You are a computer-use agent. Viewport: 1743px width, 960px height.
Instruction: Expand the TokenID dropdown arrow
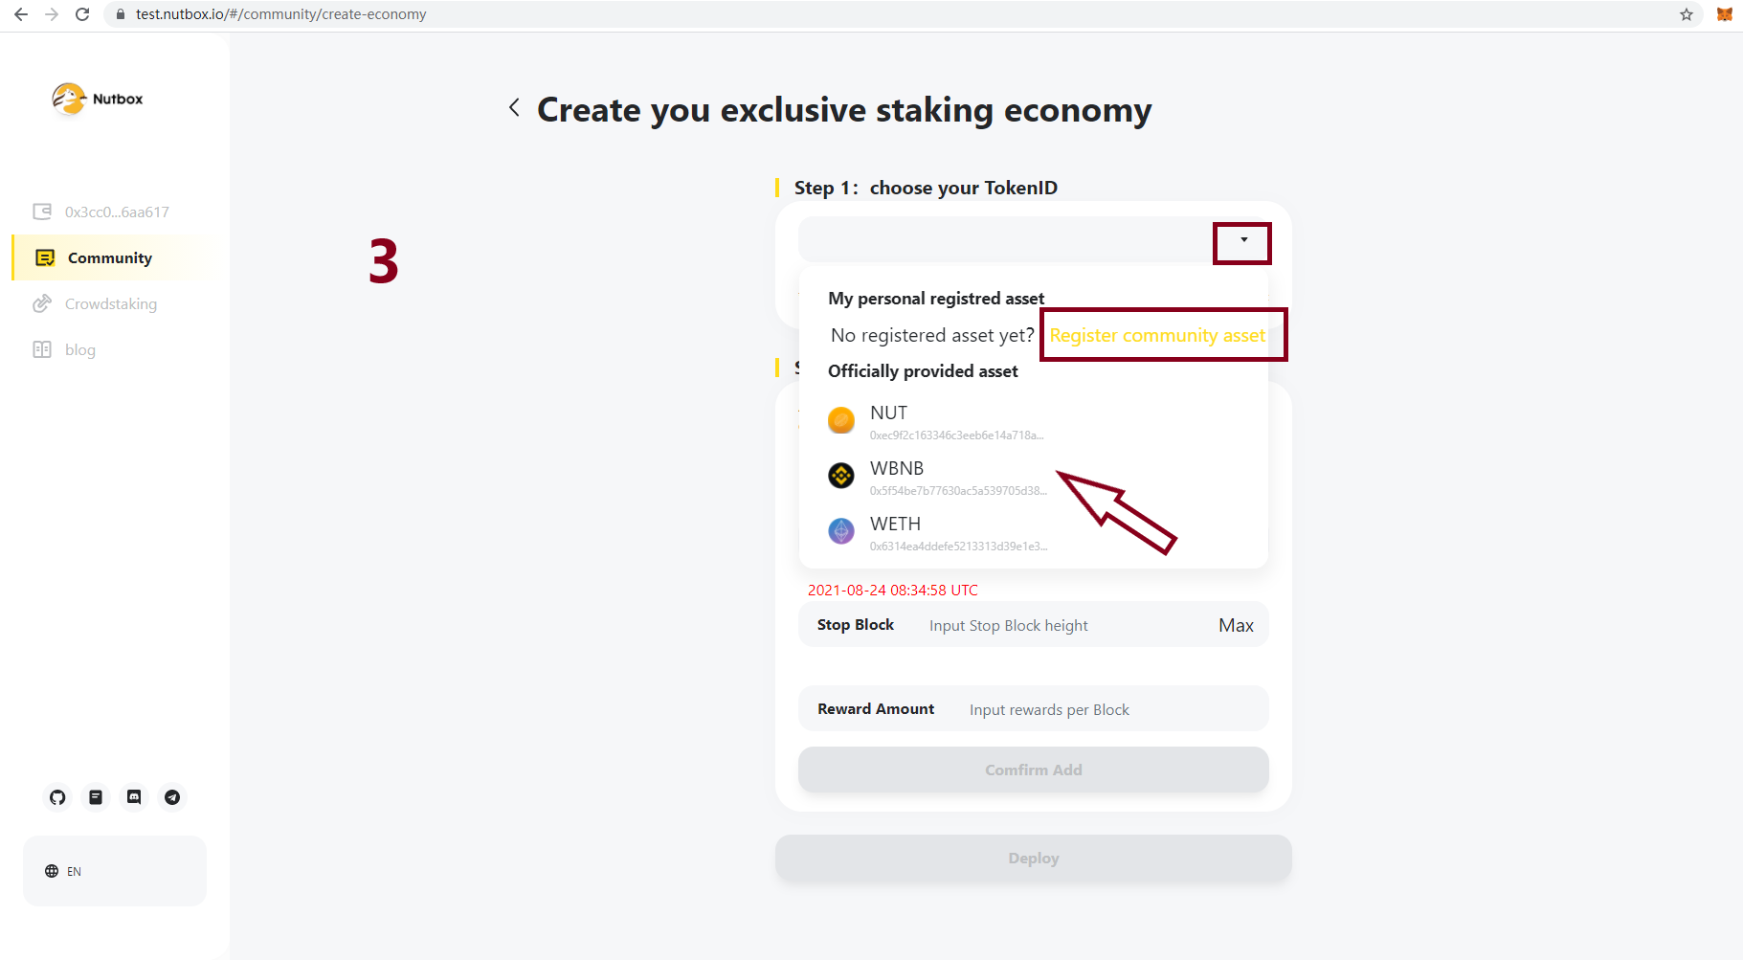point(1243,240)
